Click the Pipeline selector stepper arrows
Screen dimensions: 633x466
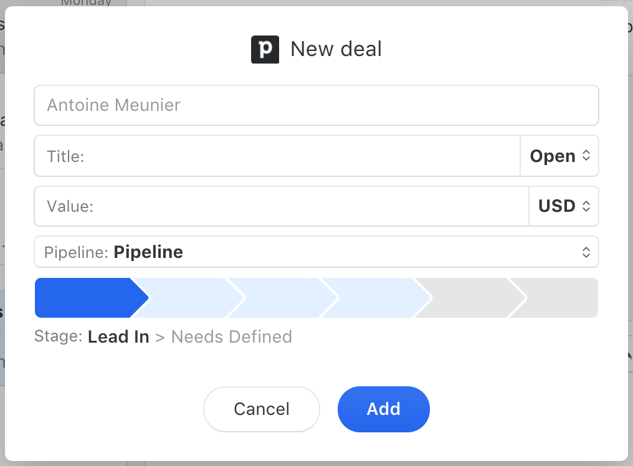[x=586, y=252]
